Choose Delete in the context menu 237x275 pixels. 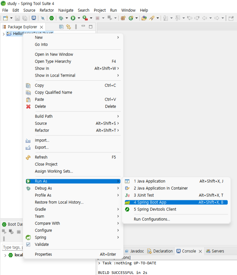73,106
